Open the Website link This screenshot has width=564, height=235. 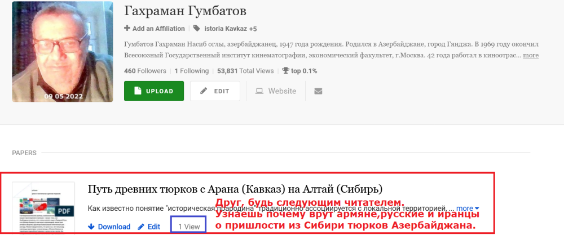276,91
